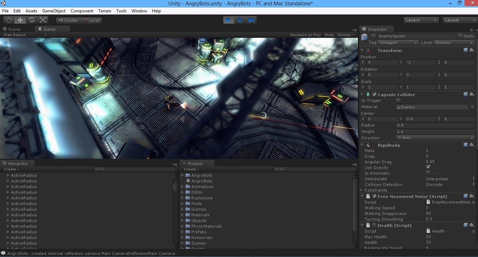The width and height of the screenshot is (478, 257).
Task: Click the Stats button in Game view
Action: click(329, 35)
